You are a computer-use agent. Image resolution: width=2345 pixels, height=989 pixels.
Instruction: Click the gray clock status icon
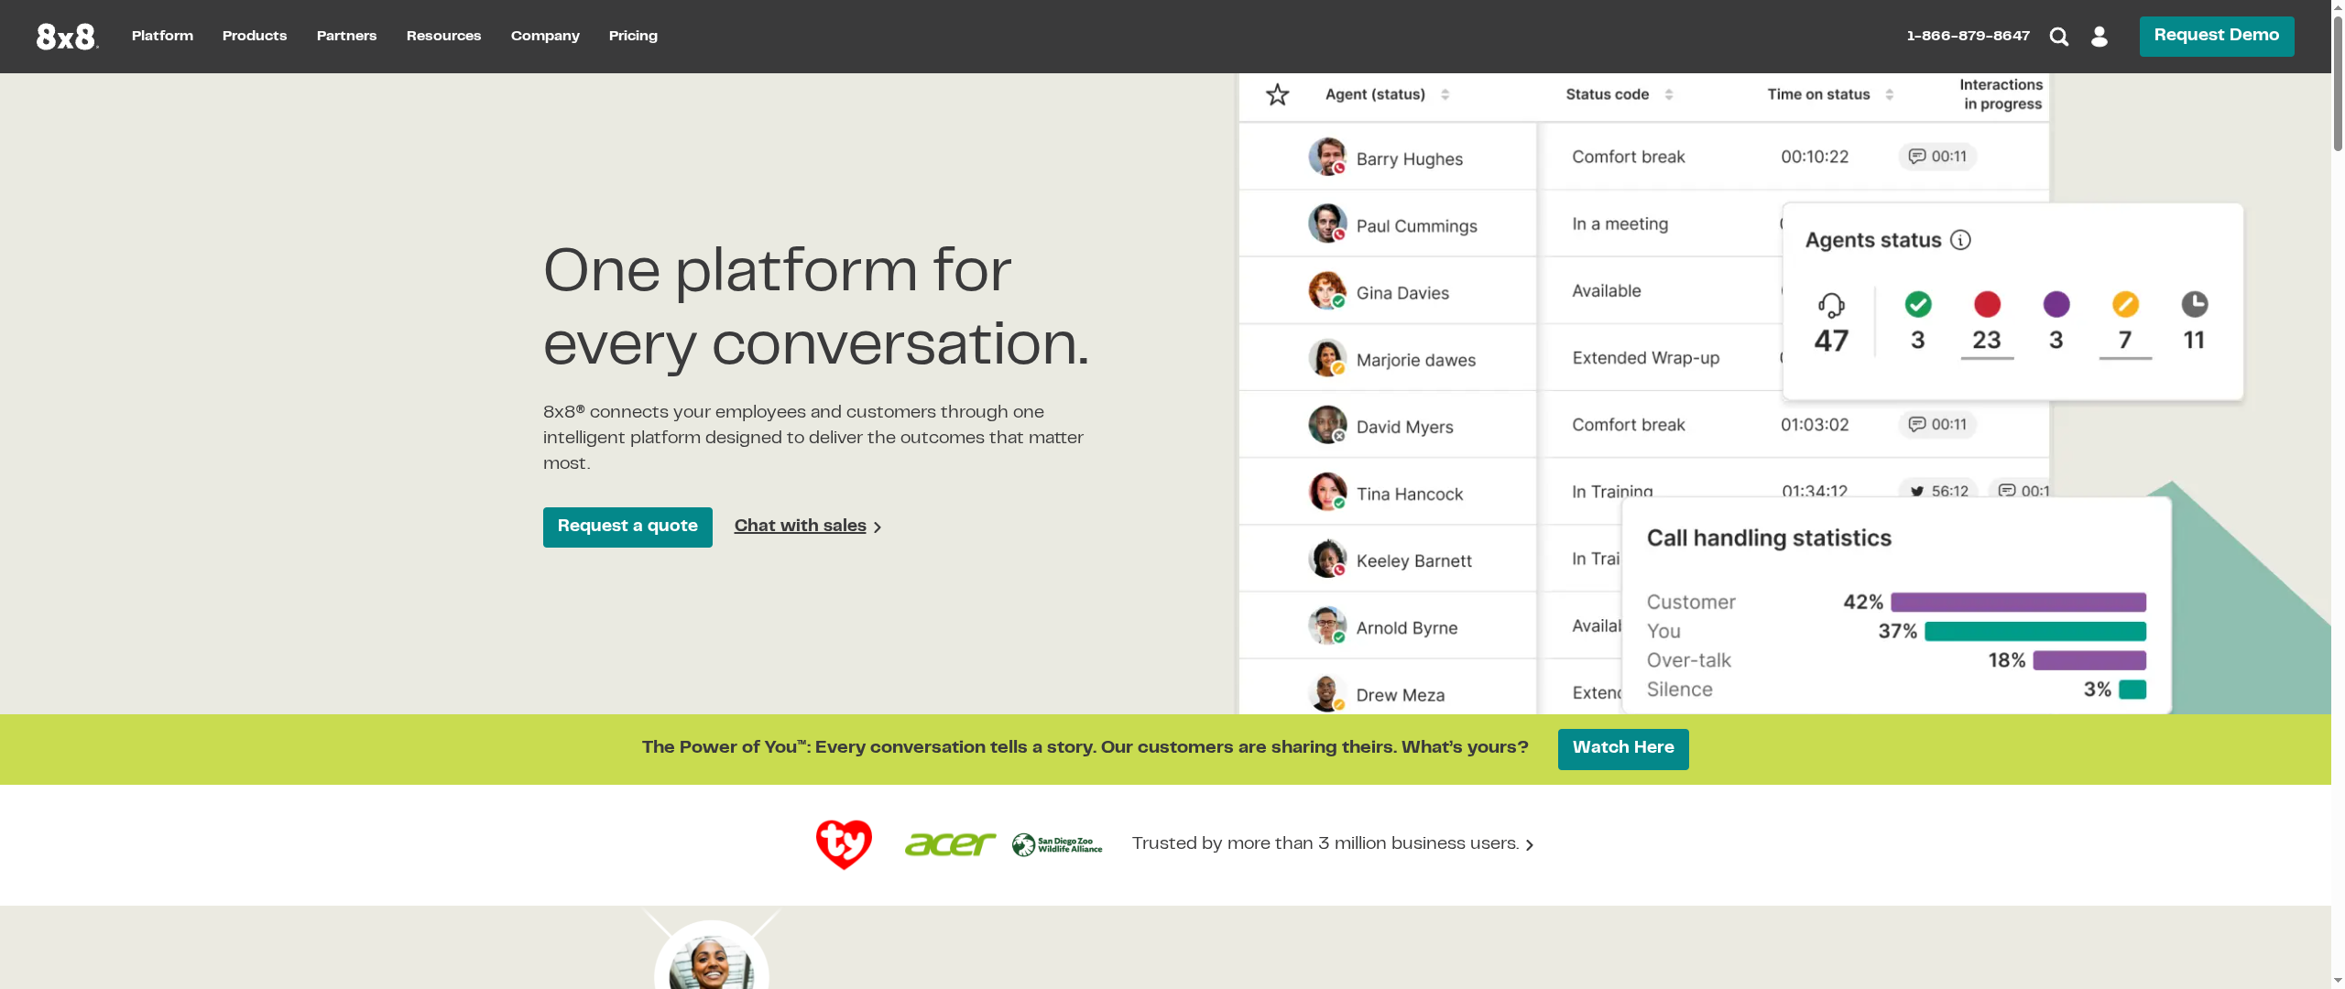(2195, 305)
